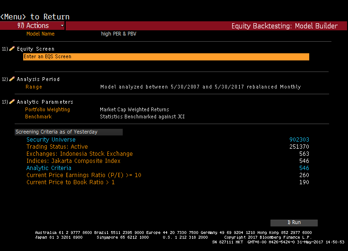The width and height of the screenshot is (348, 251).
Task: Select Indices: Jakarta Composite Index criterion
Action: 73,161
